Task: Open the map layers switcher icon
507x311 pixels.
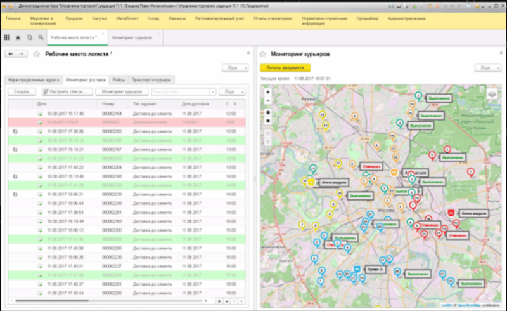Action: tap(492, 94)
